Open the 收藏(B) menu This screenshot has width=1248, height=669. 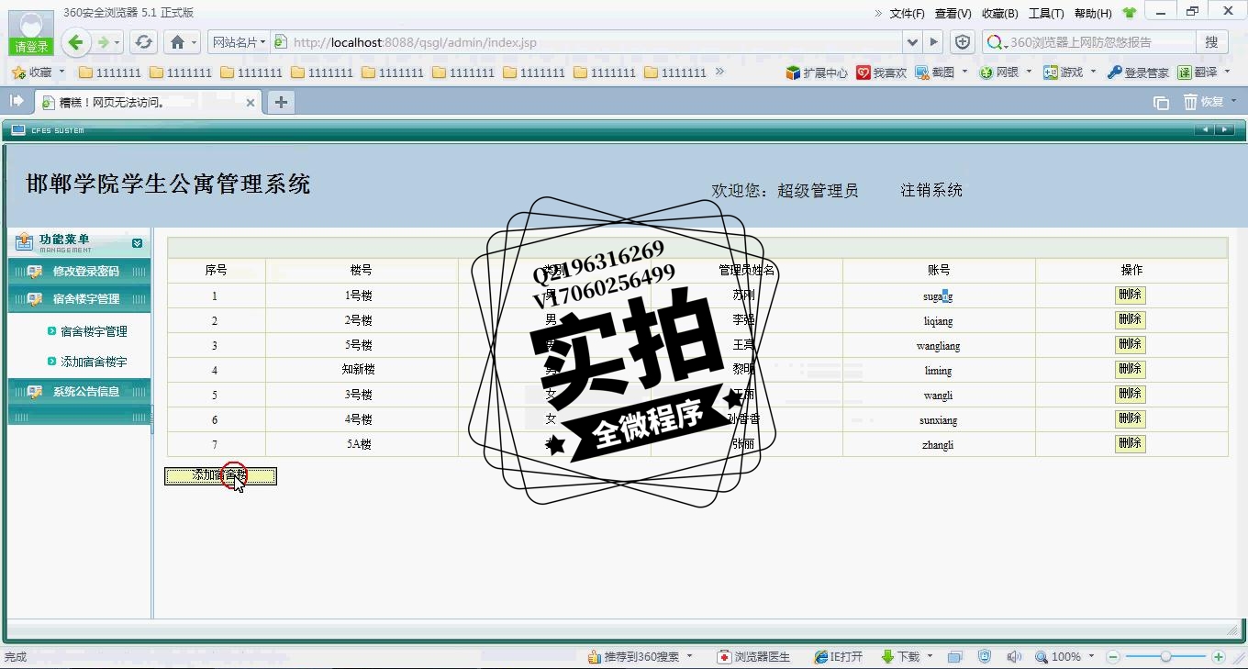pyautogui.click(x=1000, y=13)
